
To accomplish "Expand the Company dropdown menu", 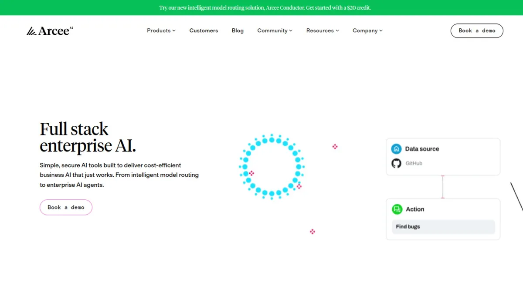I will click(x=368, y=30).
